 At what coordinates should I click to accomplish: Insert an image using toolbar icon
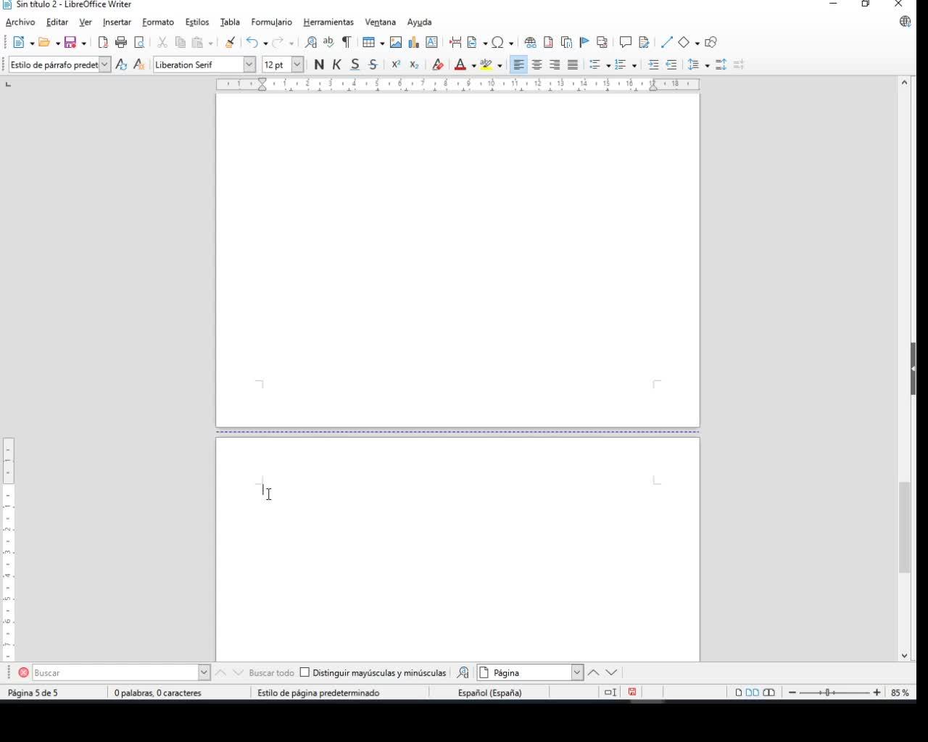pyautogui.click(x=396, y=43)
